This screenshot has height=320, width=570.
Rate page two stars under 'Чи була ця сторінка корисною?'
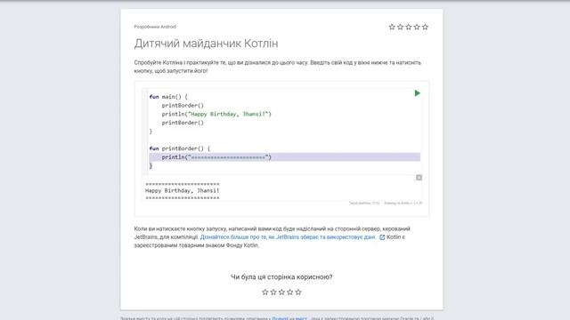point(273,292)
